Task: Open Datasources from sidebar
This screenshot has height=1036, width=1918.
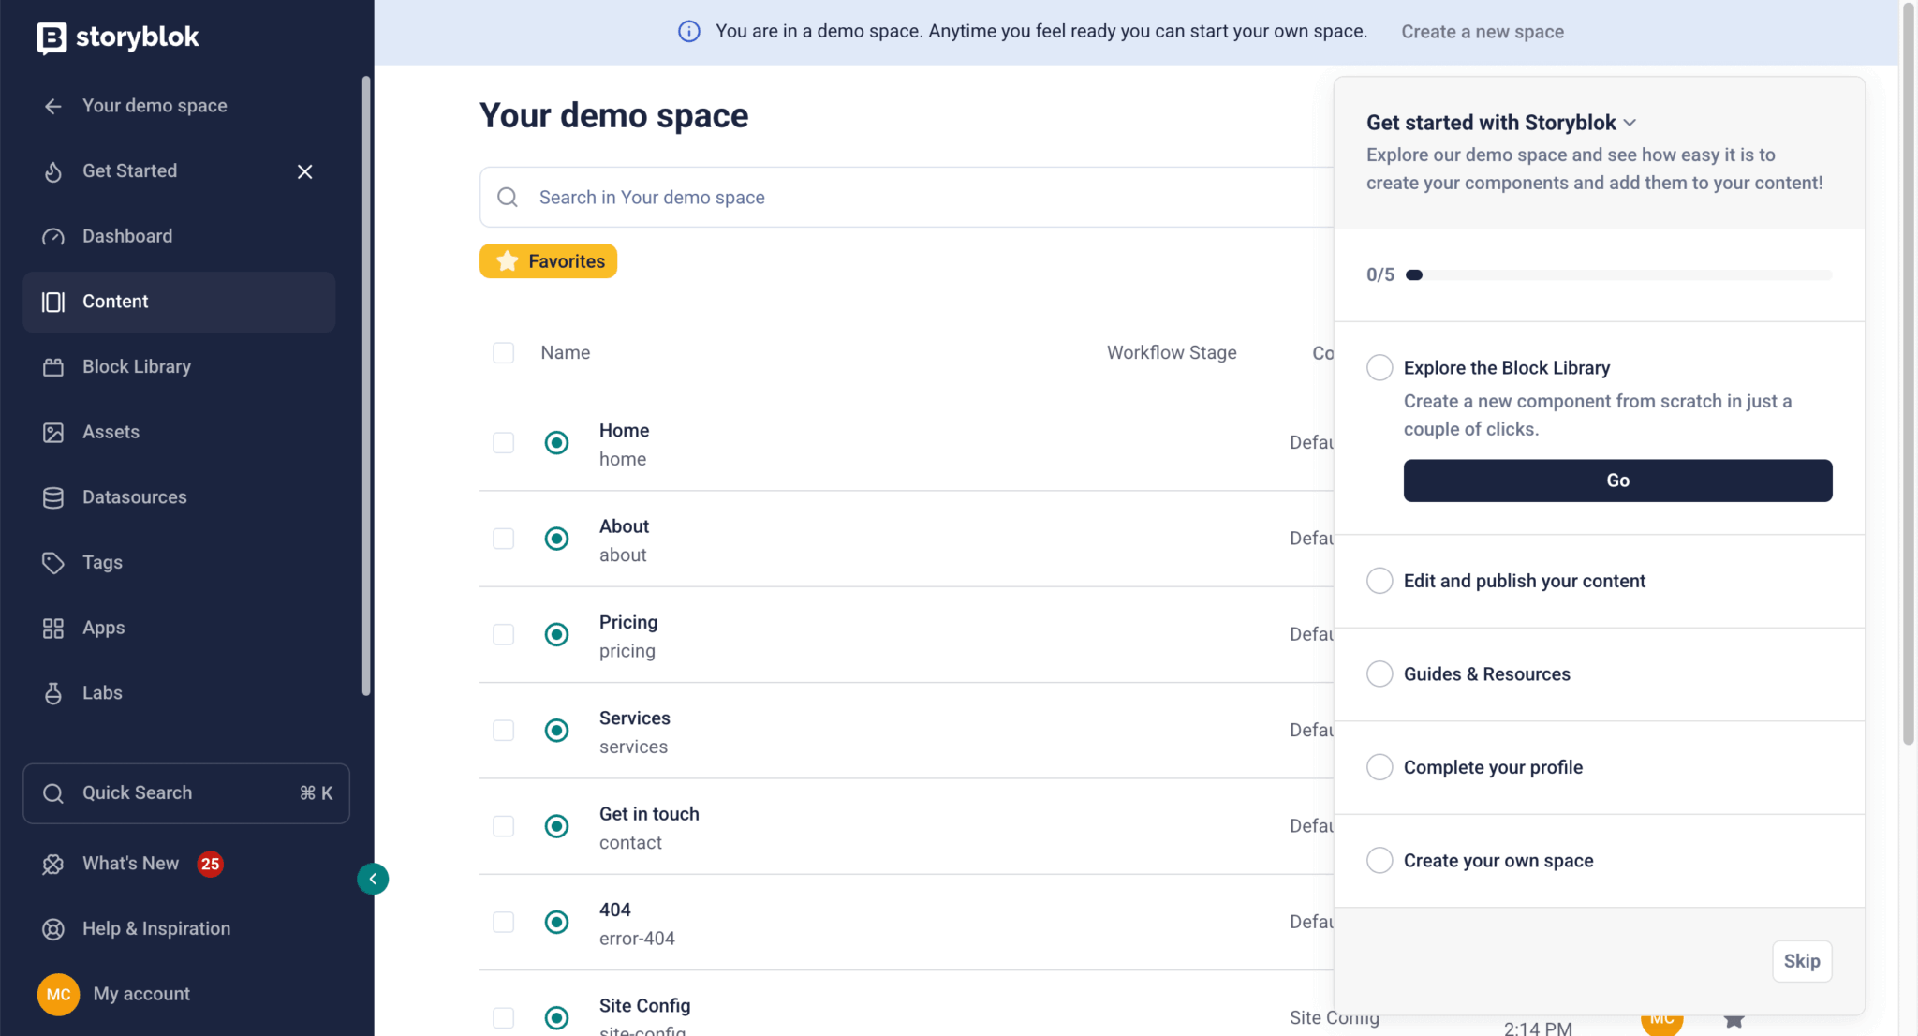Action: [134, 497]
